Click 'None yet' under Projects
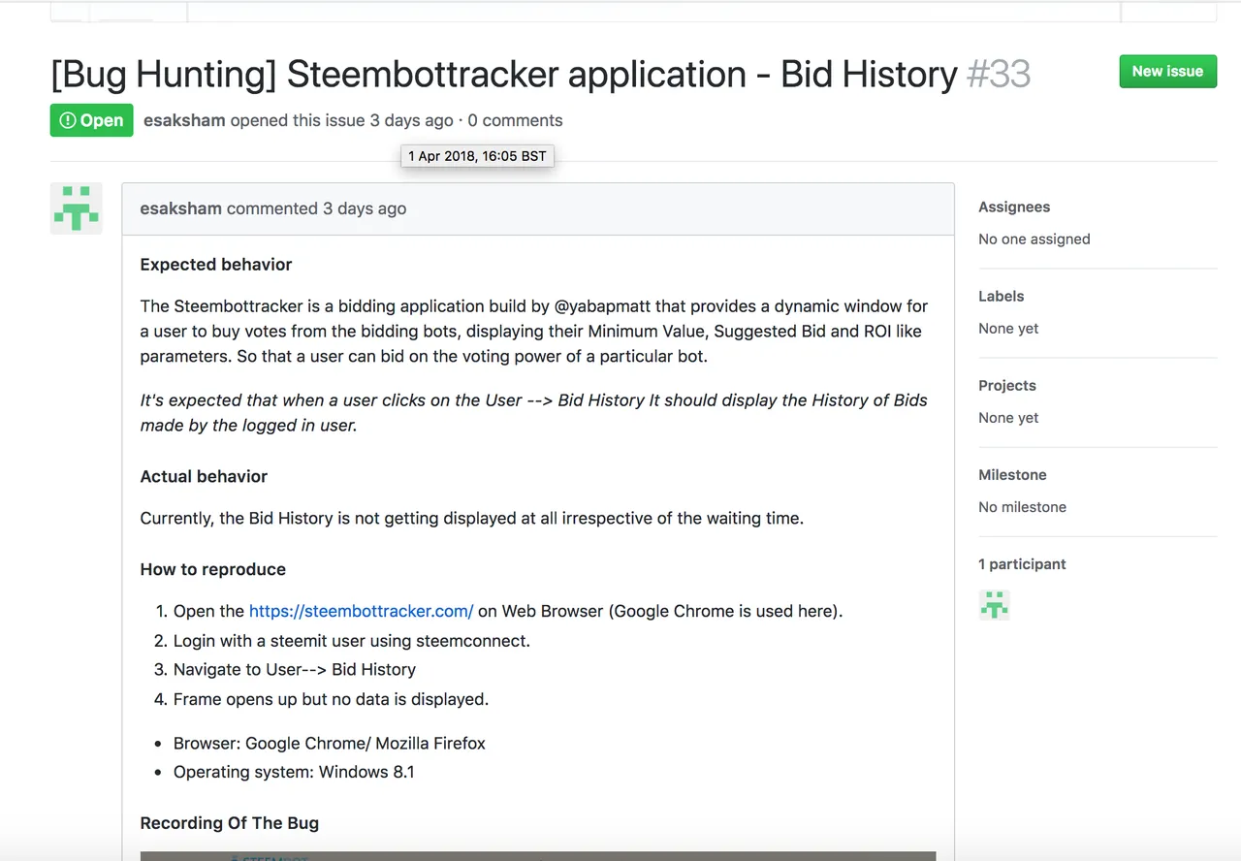The height and width of the screenshot is (861, 1241). point(1008,417)
